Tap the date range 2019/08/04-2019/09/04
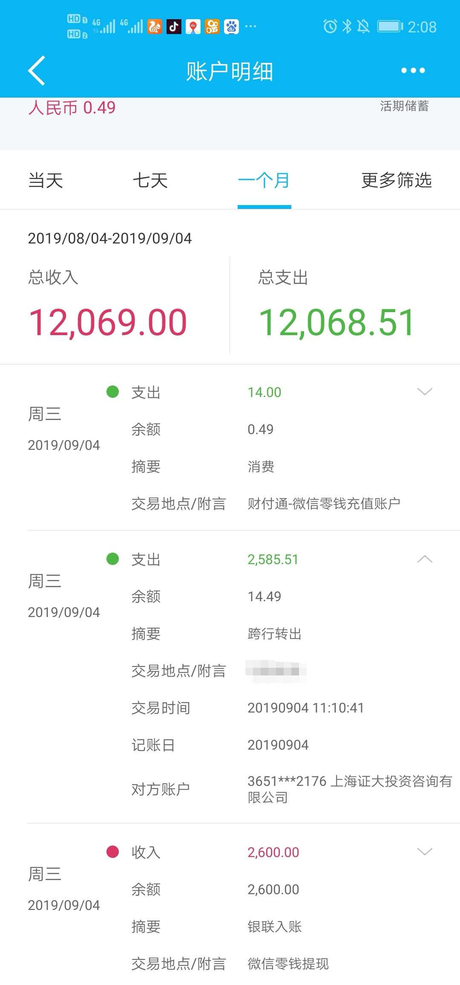The width and height of the screenshot is (460, 985). (110, 238)
